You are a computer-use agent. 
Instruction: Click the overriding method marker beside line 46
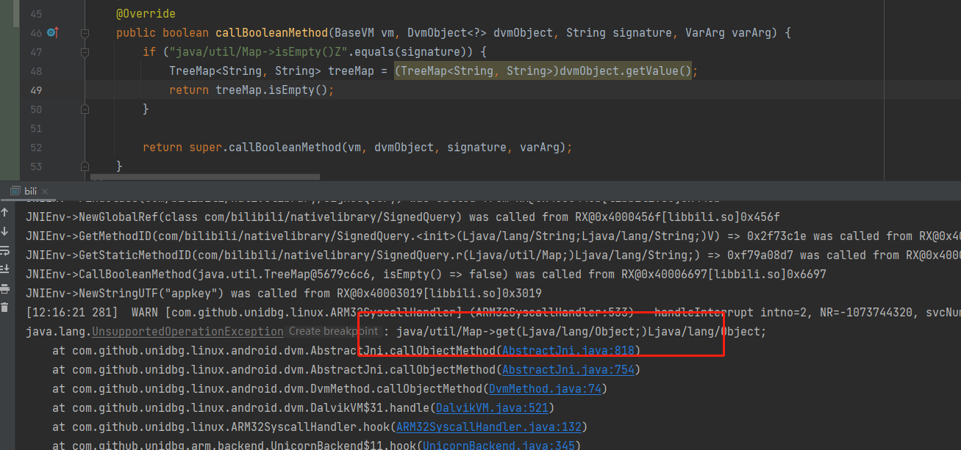[49, 32]
